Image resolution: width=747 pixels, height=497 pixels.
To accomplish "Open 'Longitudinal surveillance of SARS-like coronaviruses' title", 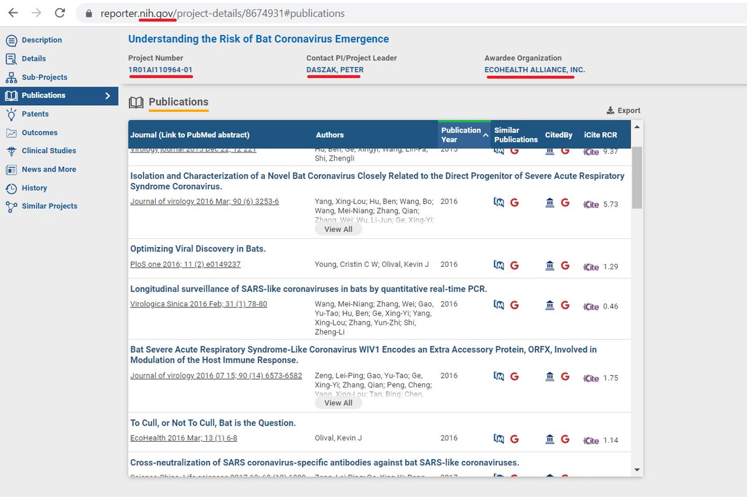I will (309, 289).
